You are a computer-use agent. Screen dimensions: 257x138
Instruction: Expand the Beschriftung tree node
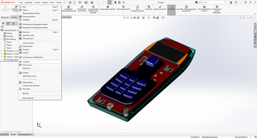pos(2,39)
